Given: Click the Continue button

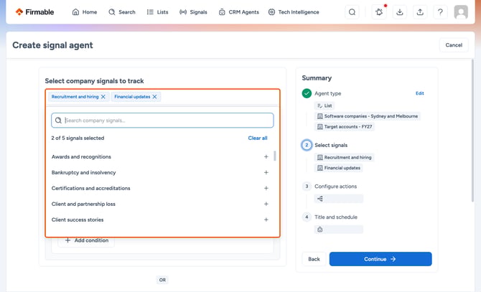Looking at the screenshot, I should (x=380, y=259).
